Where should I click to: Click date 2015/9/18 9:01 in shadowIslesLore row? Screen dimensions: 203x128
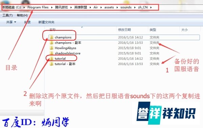click(129, 53)
